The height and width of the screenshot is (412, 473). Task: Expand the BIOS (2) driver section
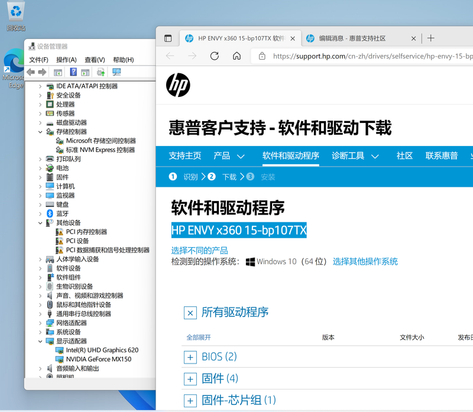pyautogui.click(x=190, y=357)
